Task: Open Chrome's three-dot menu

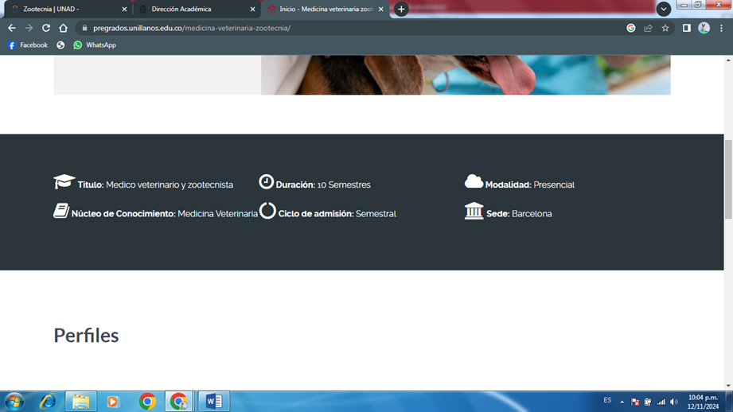Action: coord(721,28)
